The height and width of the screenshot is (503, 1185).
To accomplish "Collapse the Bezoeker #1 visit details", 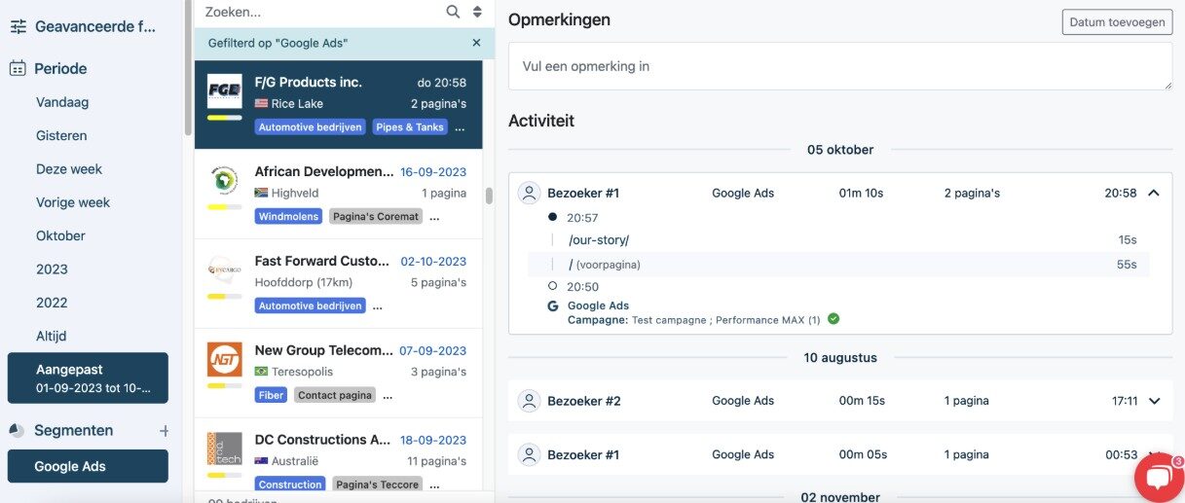I will (1154, 193).
